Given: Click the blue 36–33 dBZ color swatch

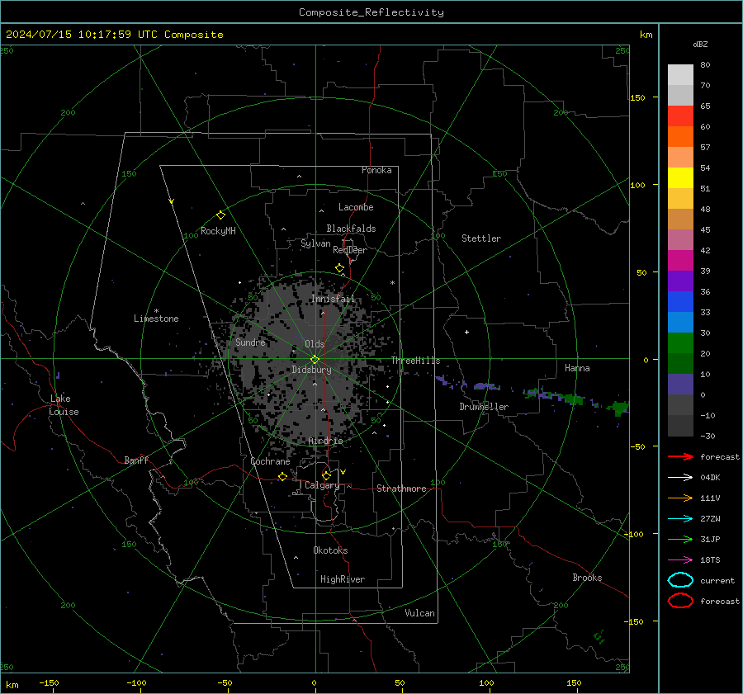Looking at the screenshot, I should tap(680, 302).
